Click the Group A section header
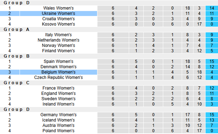This screenshot has height=134, width=218. point(17,30)
